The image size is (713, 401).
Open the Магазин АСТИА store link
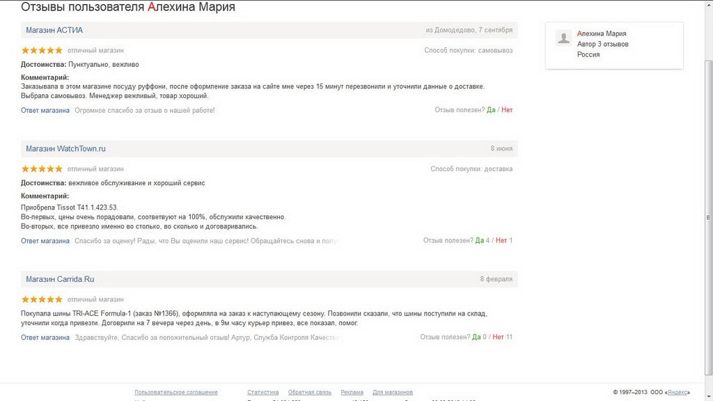(x=54, y=30)
